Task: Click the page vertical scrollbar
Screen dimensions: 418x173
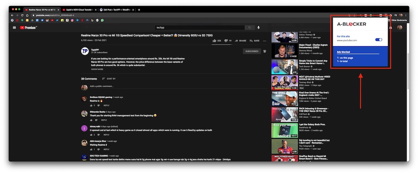Action: [x=408, y=70]
